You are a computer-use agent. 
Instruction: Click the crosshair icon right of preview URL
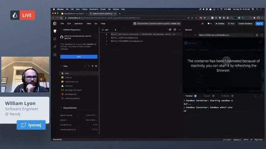(257, 35)
